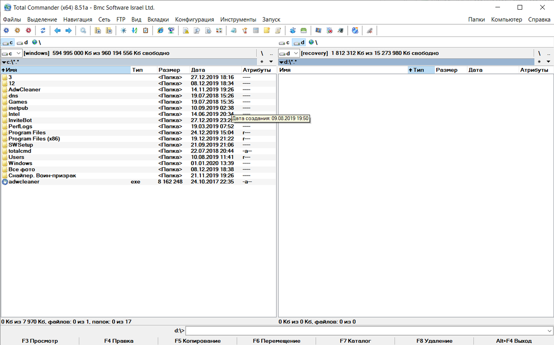Refresh panels with the blue arrows icon
Viewport: 554px width, 345px height.
point(43,30)
